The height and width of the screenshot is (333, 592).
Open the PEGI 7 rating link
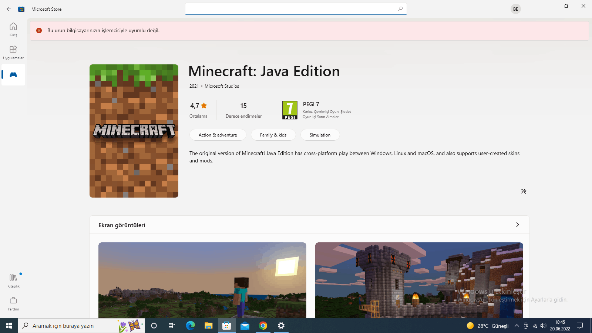click(x=311, y=104)
